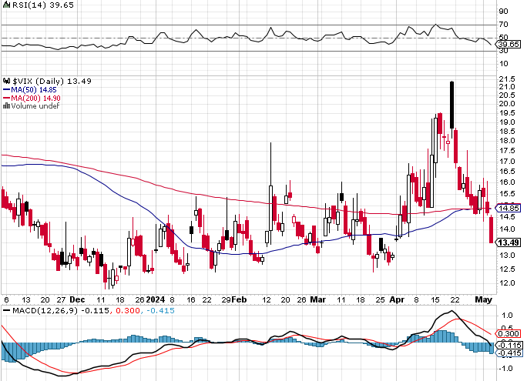The image size is (527, 381).
Task: Click the $VIX (Daily) title text
Action: (x=38, y=81)
